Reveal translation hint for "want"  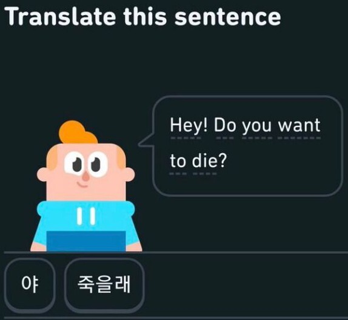pyautogui.click(x=299, y=126)
